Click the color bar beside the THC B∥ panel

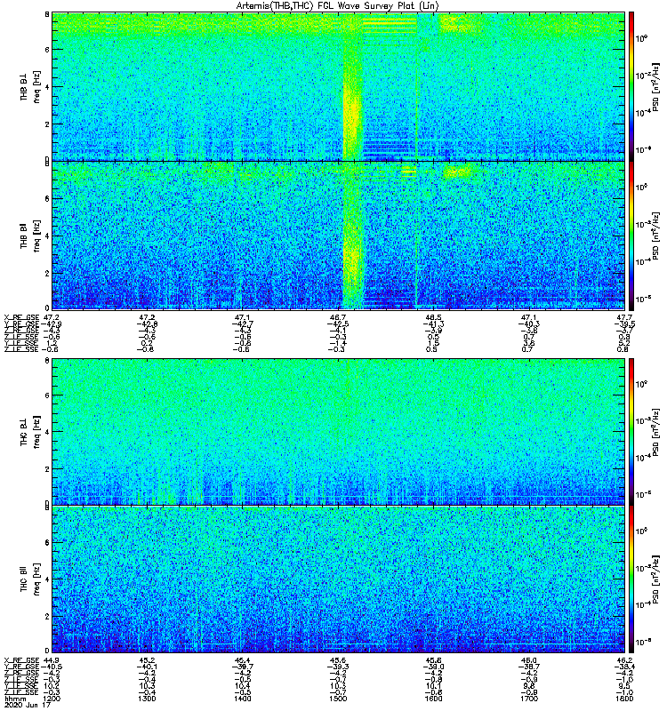point(631,579)
